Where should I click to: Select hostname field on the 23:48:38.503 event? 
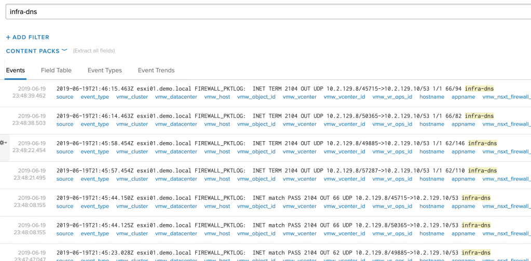[x=432, y=125]
